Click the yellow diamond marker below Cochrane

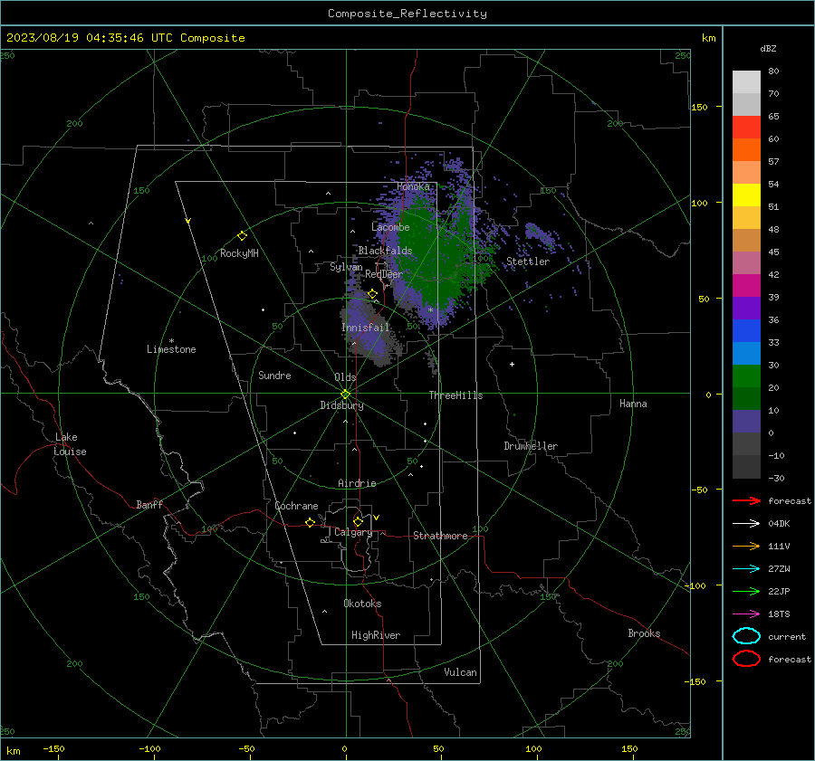(310, 522)
